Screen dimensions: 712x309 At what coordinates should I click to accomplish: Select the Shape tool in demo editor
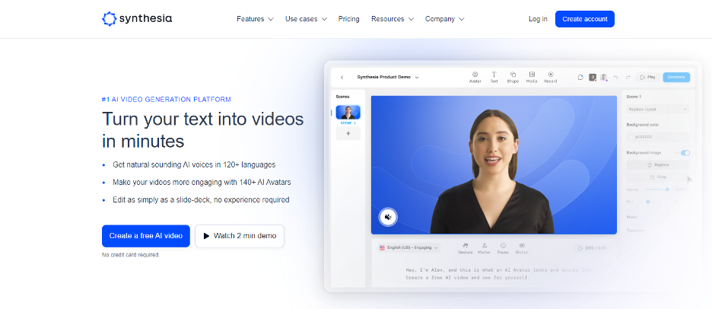pos(513,77)
